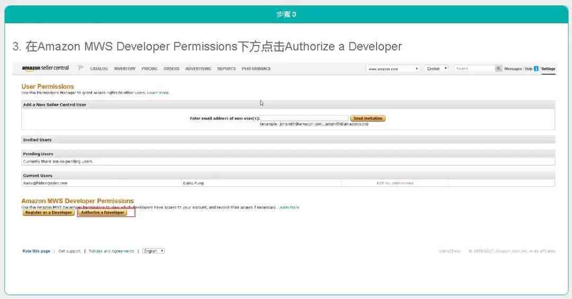Image resolution: width=572 pixels, height=299 pixels.
Task: Click the blue help info icon
Action: (536, 69)
